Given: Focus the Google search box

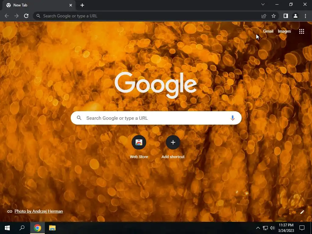Looking at the screenshot, I should click(x=156, y=118).
